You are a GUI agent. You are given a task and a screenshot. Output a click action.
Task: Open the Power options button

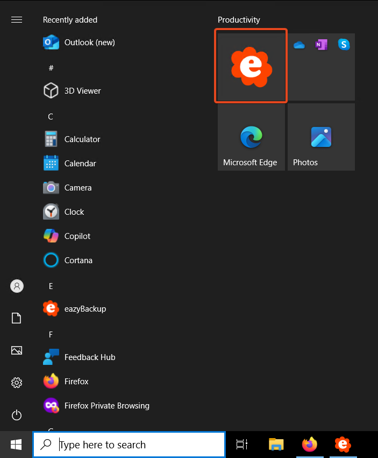(x=17, y=415)
